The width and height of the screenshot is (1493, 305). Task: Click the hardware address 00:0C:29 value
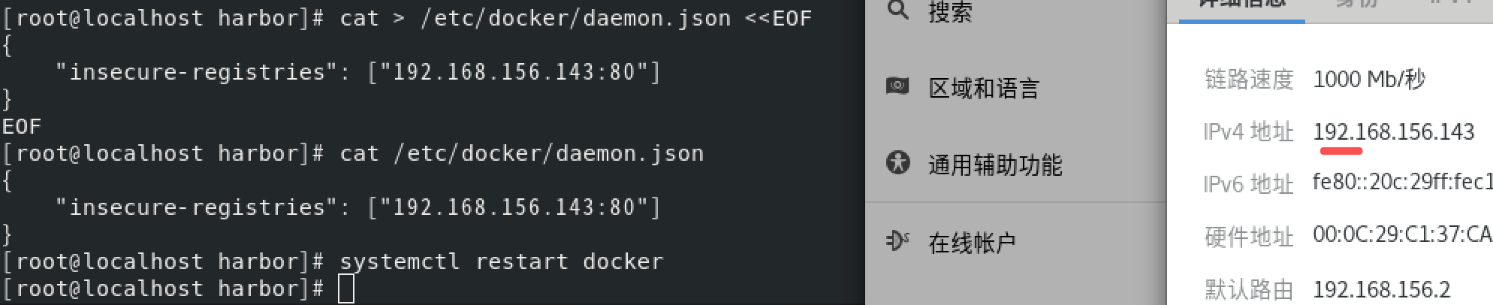pyautogui.click(x=1401, y=234)
